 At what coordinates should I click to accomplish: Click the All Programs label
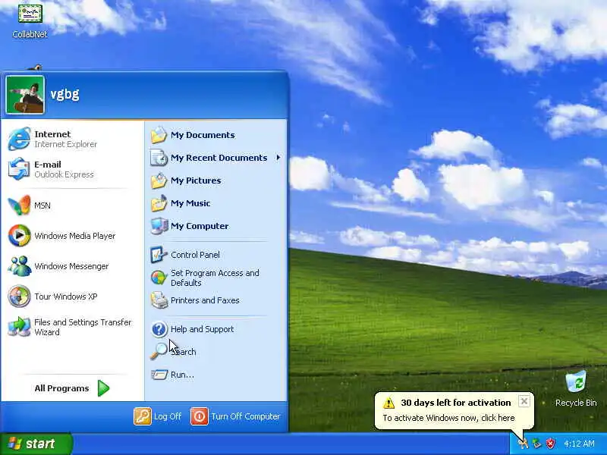pos(61,388)
